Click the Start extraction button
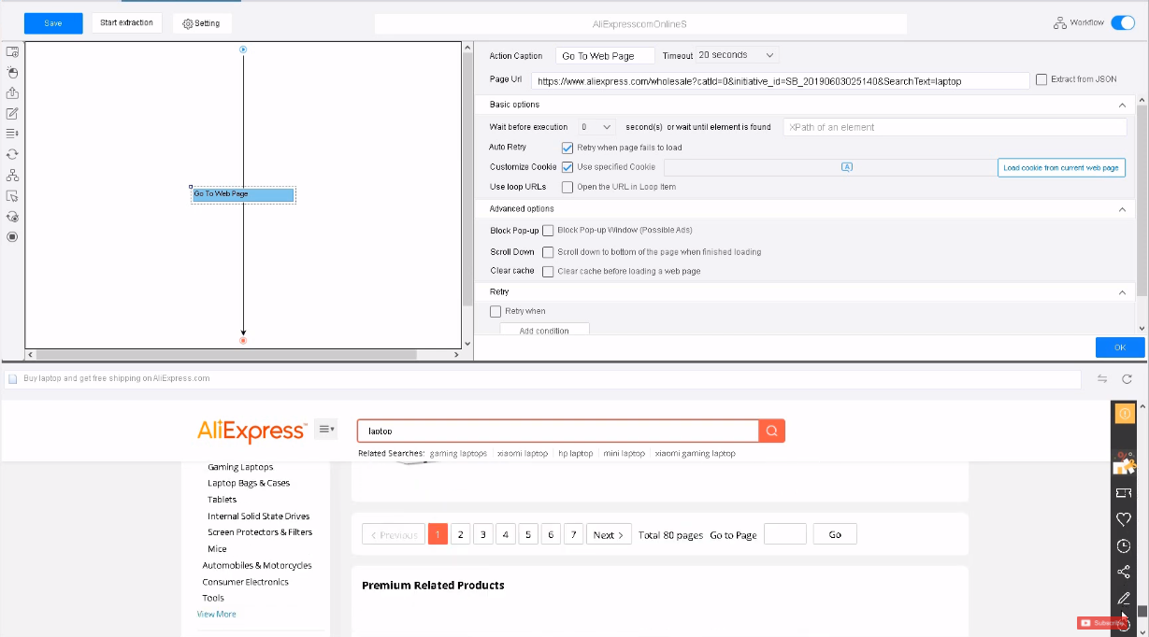 (x=127, y=23)
